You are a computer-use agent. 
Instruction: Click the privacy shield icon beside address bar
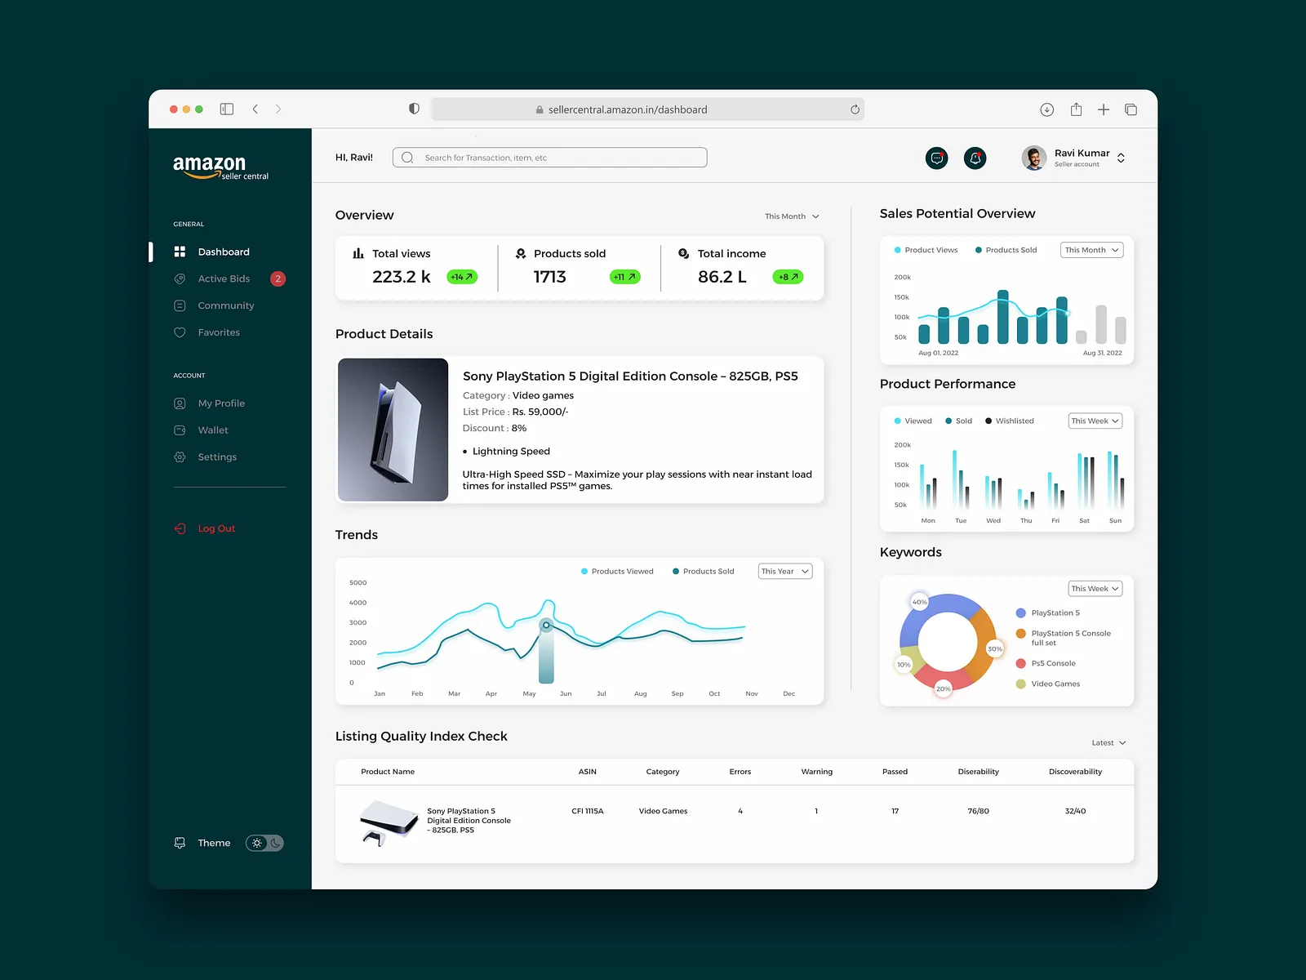pos(414,109)
